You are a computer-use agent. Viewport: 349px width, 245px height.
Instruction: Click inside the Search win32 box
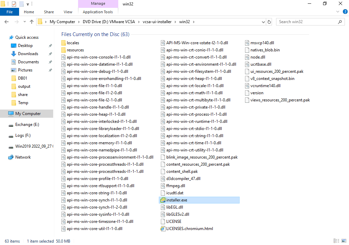click(307, 21)
